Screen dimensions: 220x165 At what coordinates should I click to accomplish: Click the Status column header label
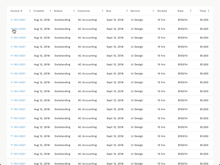tap(58, 11)
